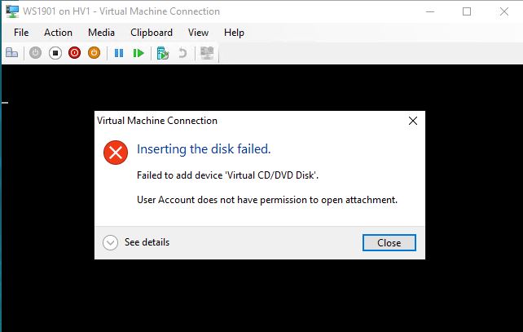Create a checkpoint via the toolbar icon
This screenshot has height=332, width=523.
162,53
